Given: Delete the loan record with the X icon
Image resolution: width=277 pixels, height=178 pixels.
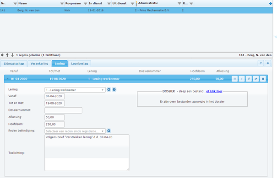Looking at the screenshot, I should click(263, 79).
